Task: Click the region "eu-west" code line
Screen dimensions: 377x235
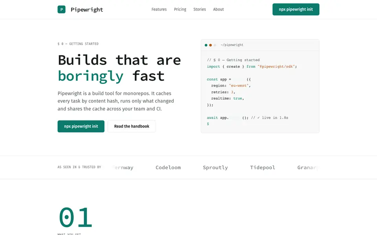Action: click(x=231, y=86)
